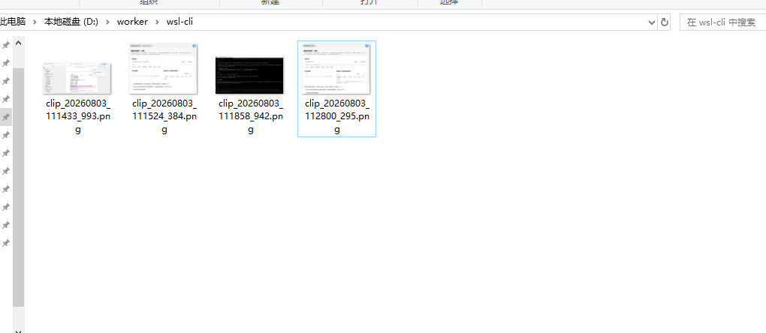Expand chevron after worker breadcrumb
The width and height of the screenshot is (766, 333).
point(157,22)
